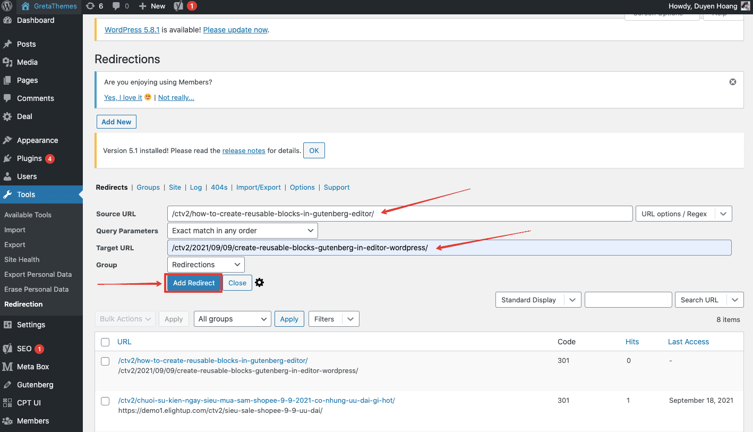Click the Dashboard sidebar icon

(x=7, y=20)
